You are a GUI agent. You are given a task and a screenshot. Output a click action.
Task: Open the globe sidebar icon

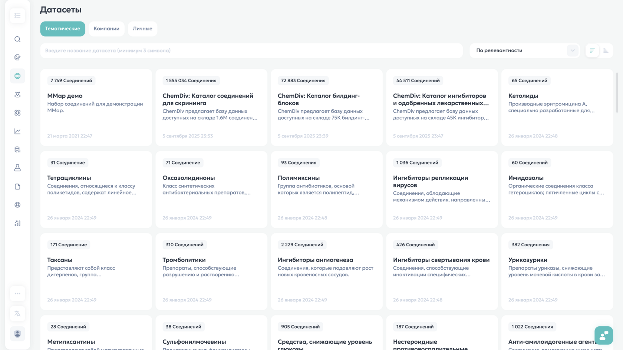[x=17, y=205]
